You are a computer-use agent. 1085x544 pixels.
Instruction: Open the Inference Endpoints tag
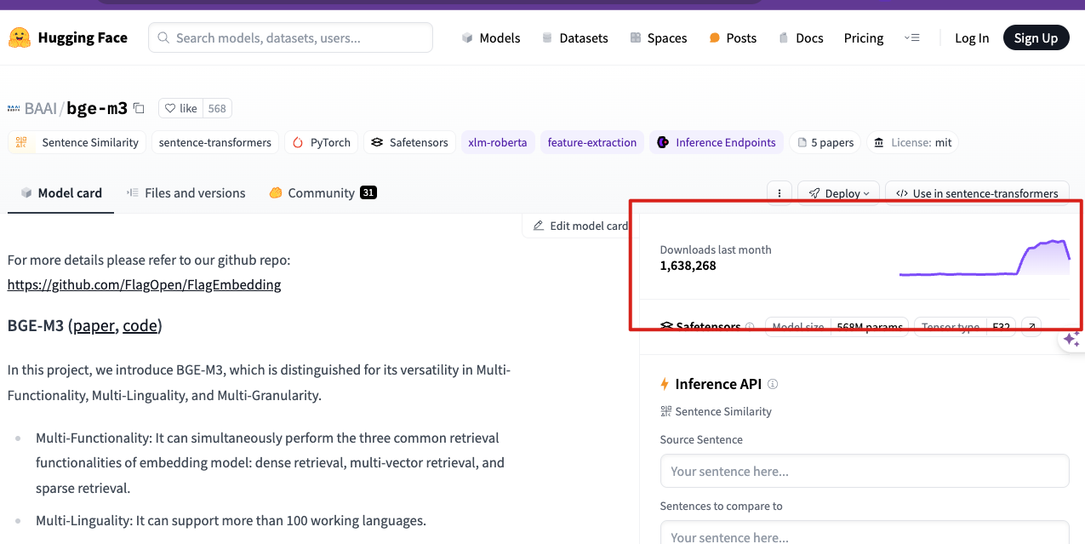coord(716,142)
